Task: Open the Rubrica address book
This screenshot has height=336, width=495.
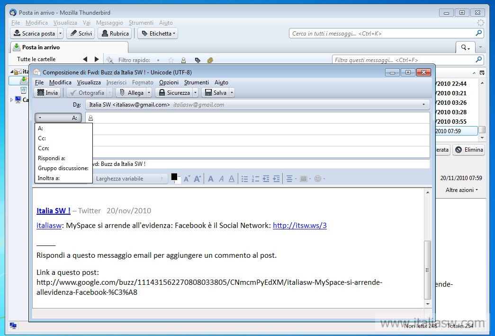Action: click(115, 34)
